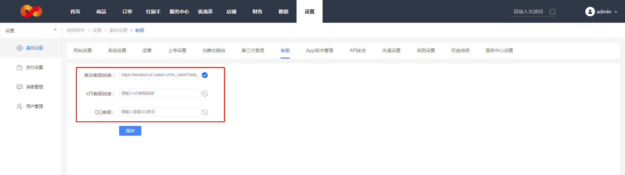Switch to the 服务中心设置 tab
This screenshot has height=175, width=625.
[499, 50]
